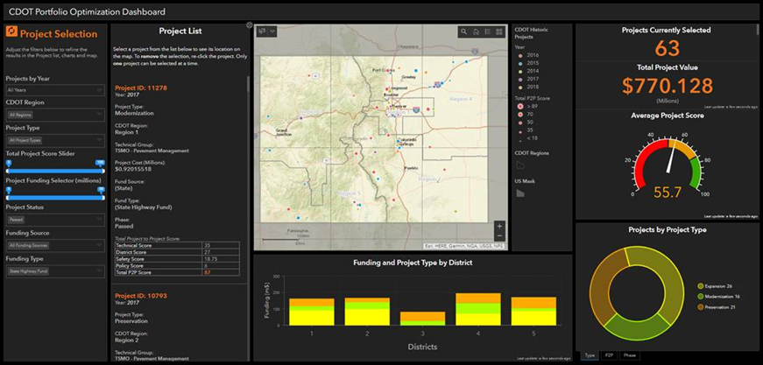Zoom out on the map

tap(498, 236)
